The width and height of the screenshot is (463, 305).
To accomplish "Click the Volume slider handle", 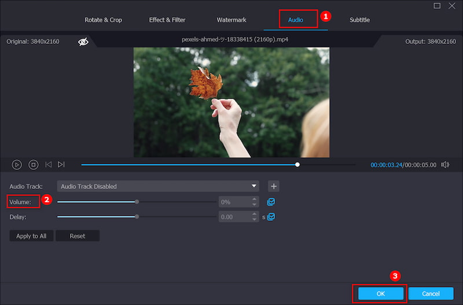I will 137,202.
